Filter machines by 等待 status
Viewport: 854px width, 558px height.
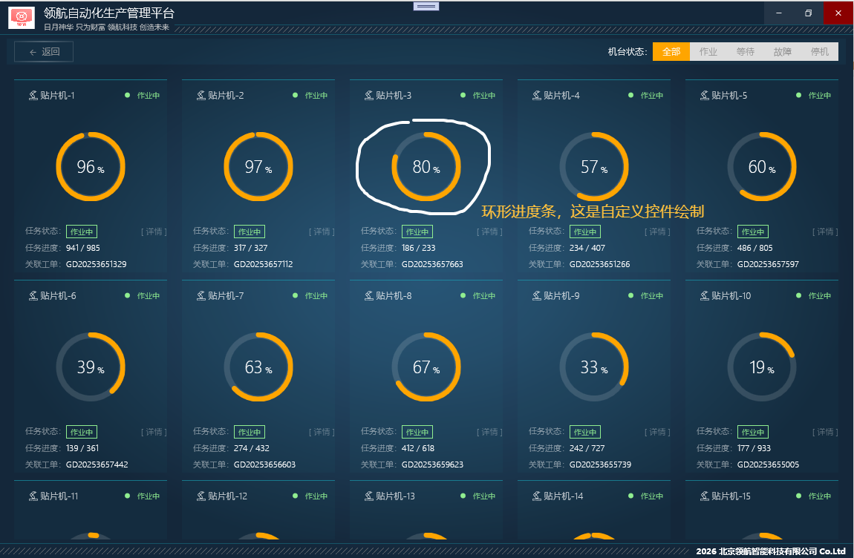coord(745,52)
